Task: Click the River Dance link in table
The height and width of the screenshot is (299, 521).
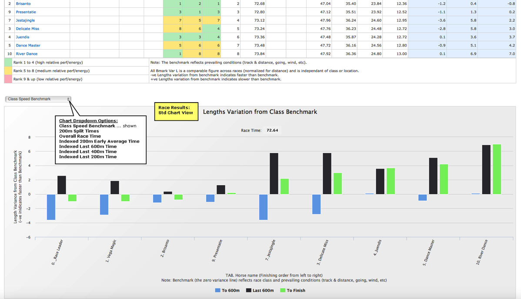Action: click(27, 54)
